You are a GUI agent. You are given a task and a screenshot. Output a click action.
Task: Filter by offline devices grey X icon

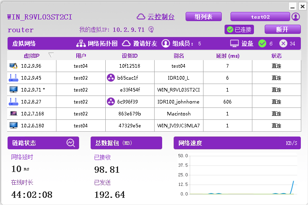click(283, 43)
